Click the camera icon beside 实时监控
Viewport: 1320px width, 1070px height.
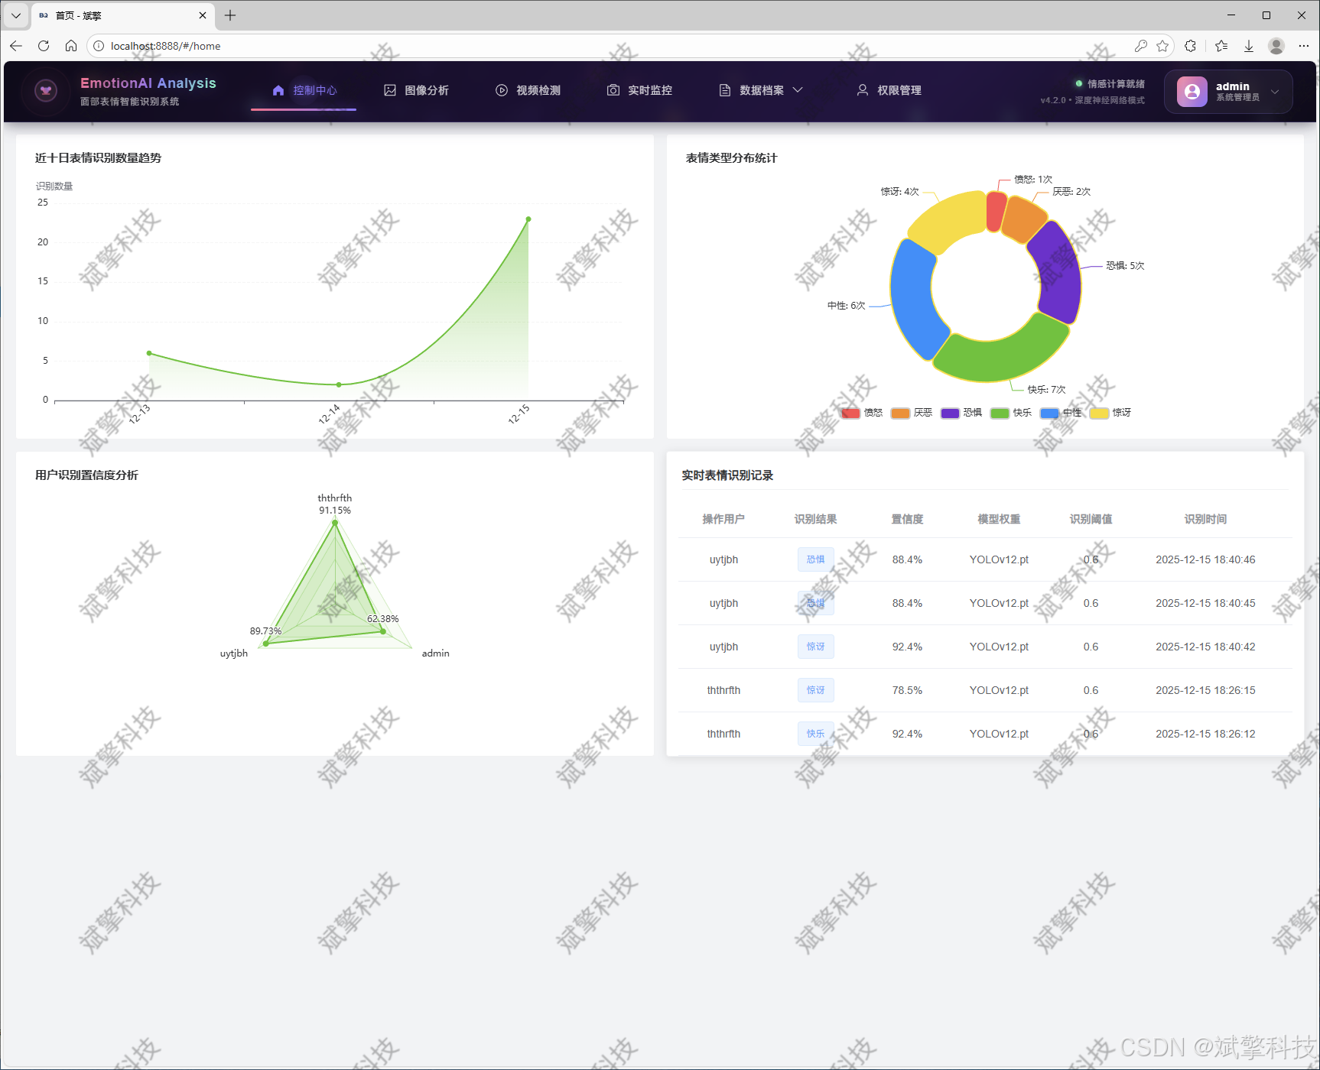coord(613,90)
